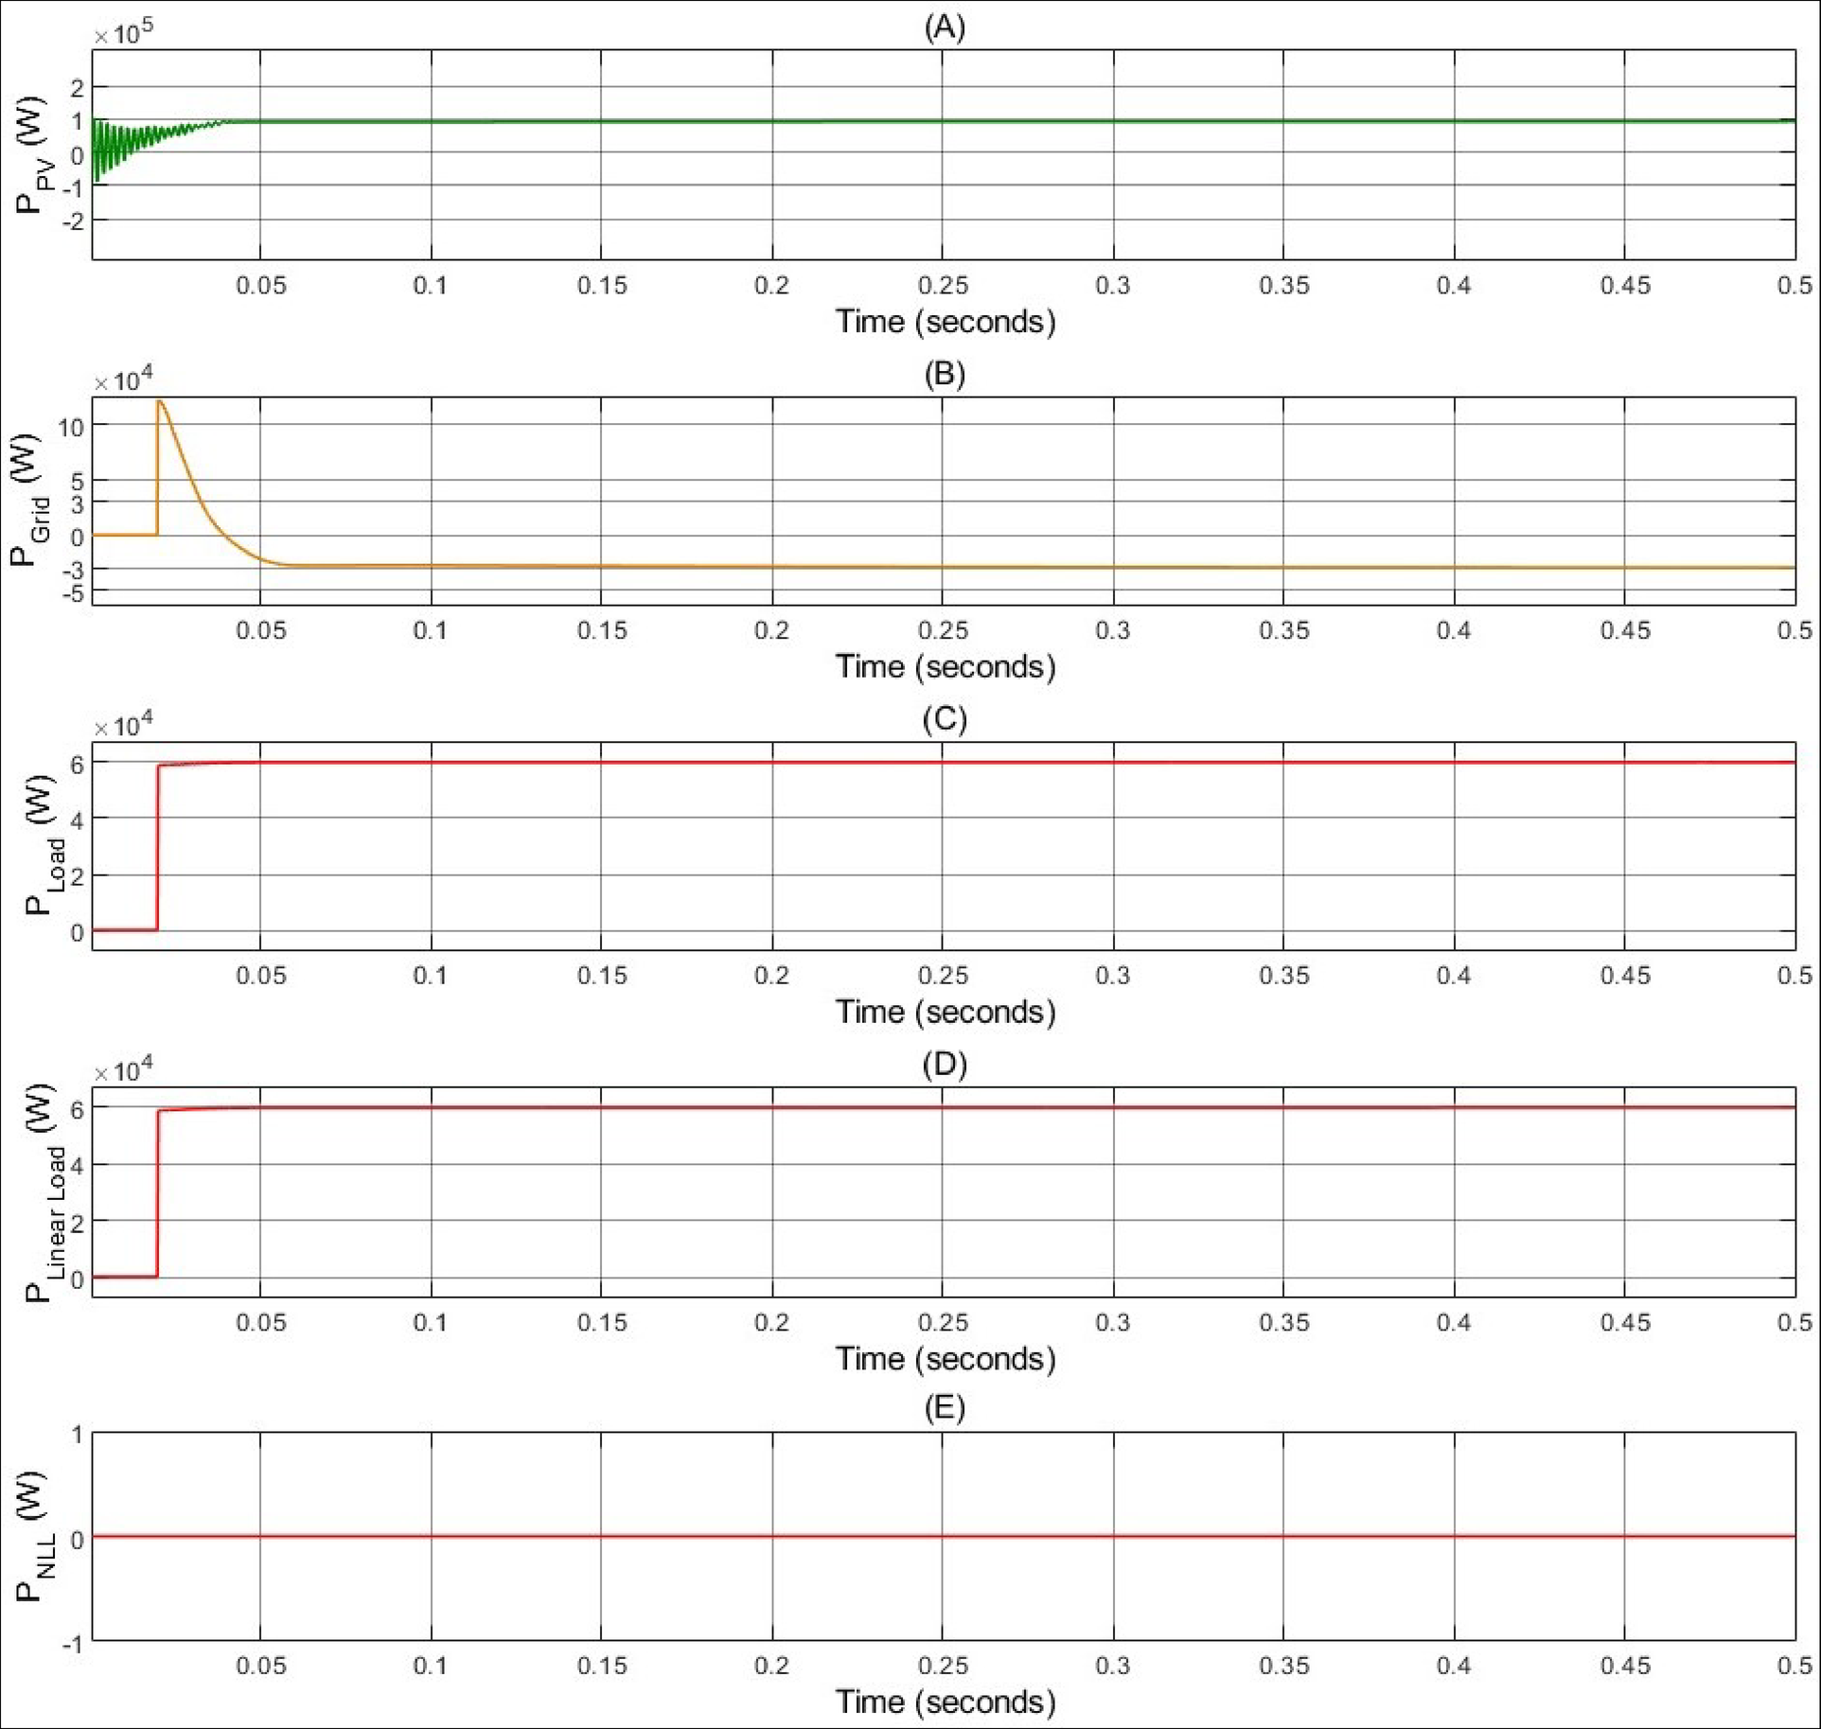Click the (E) subplot title
The height and width of the screenshot is (1729, 1821).
point(944,1408)
